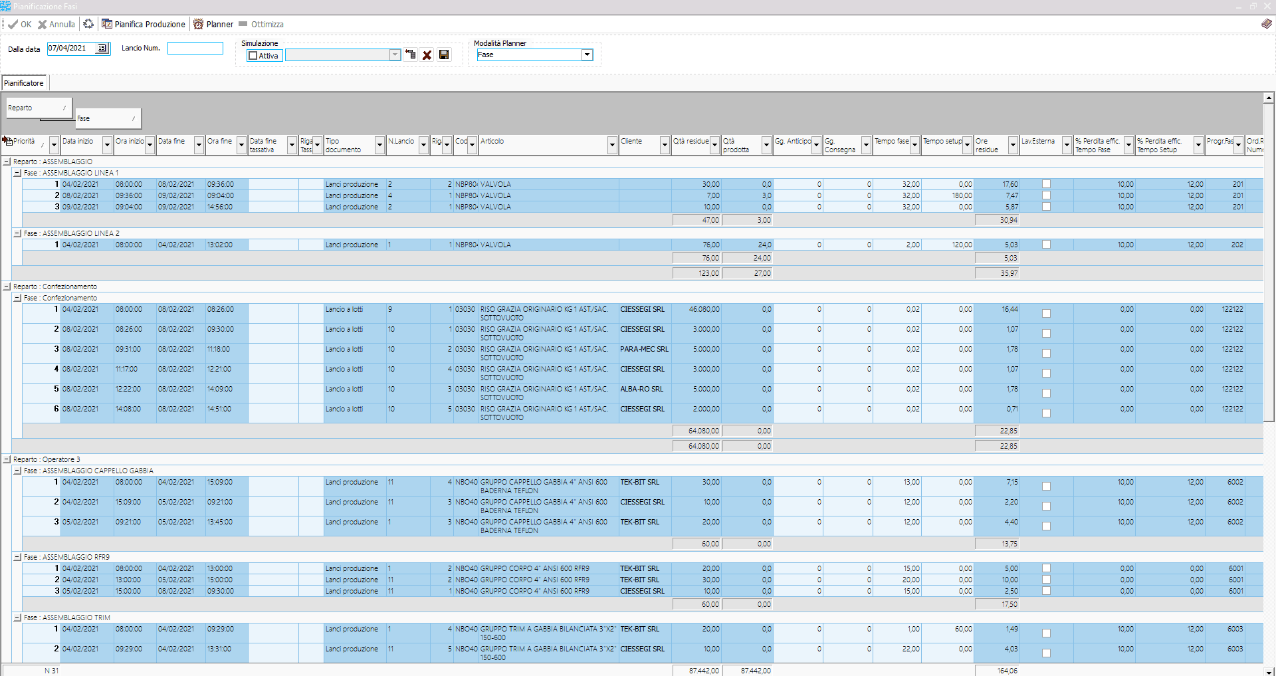Click the Pianificazione Fasi window title icon
The height and width of the screenshot is (676, 1276).
pyautogui.click(x=6, y=6)
